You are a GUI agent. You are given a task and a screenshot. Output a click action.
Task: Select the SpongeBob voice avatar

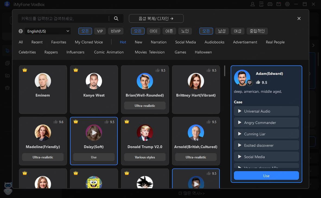[94, 182]
